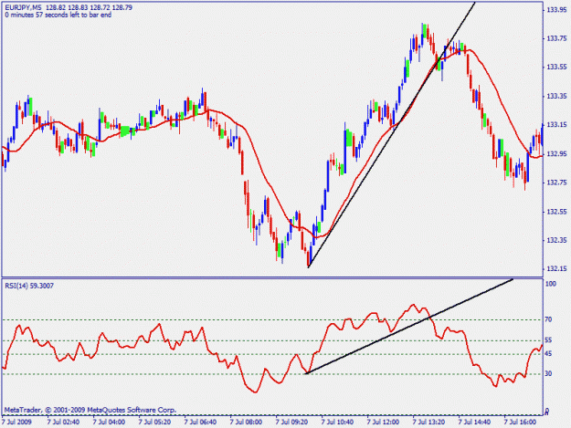Click the '7 Jul 02:40' time label
The height and width of the screenshot is (428, 571).
(x=63, y=423)
